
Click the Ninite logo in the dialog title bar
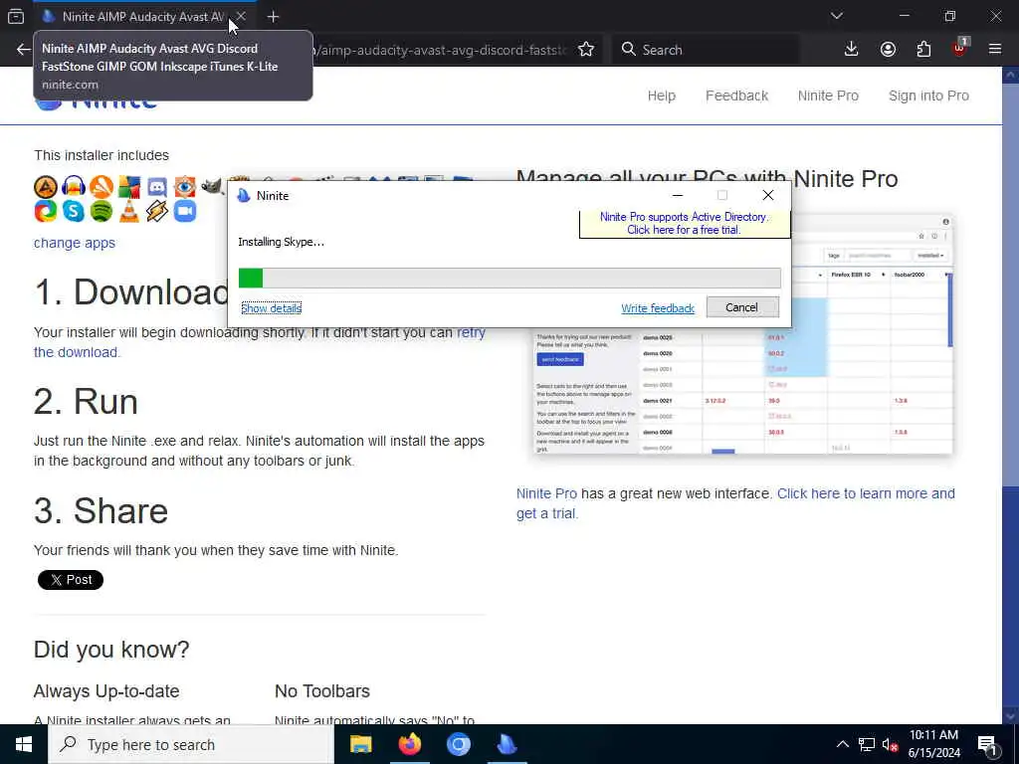244,196
